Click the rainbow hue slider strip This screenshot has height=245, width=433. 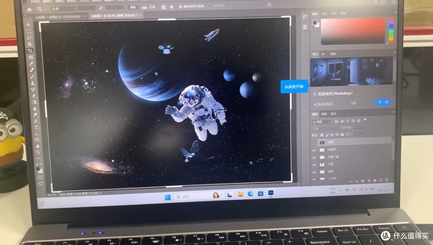[x=391, y=30]
